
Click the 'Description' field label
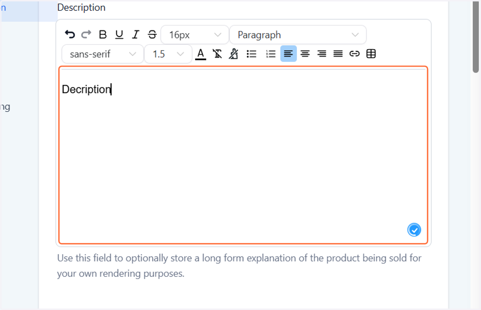click(x=81, y=7)
